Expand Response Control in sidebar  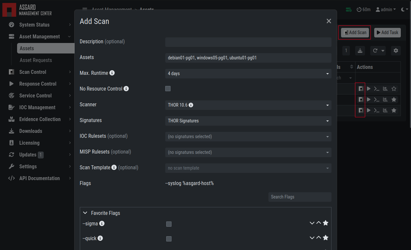[39, 84]
